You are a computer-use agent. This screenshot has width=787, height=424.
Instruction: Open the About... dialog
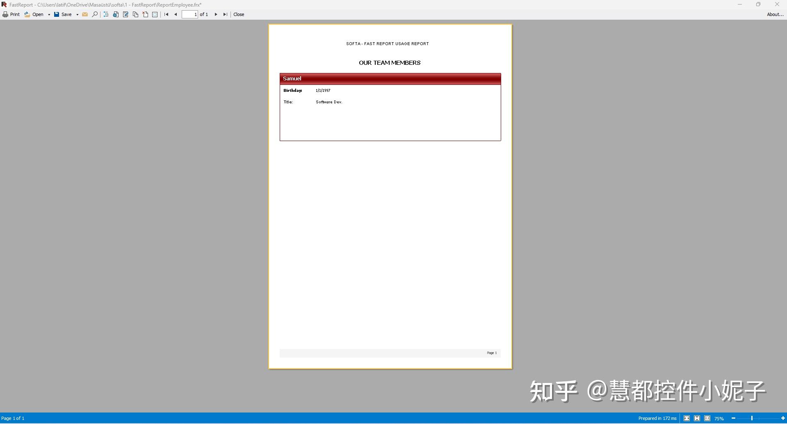point(775,14)
